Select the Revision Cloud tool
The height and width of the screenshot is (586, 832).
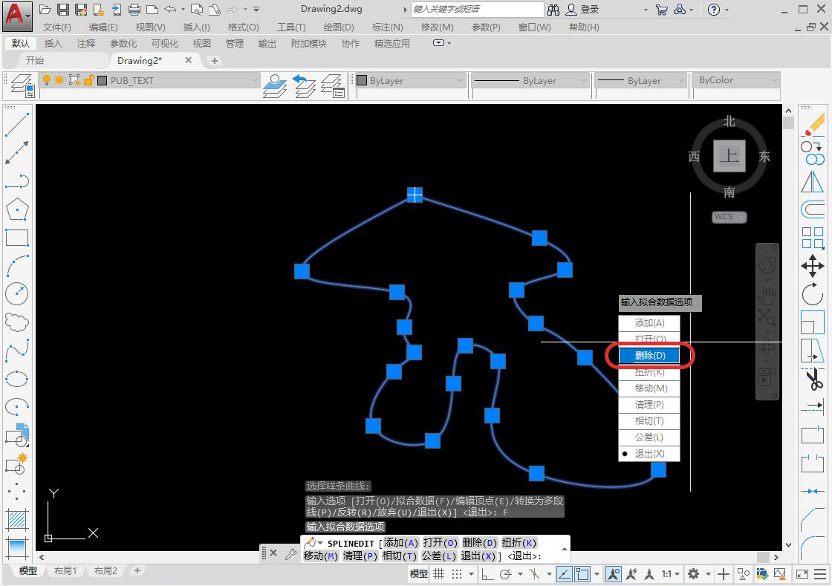16,322
